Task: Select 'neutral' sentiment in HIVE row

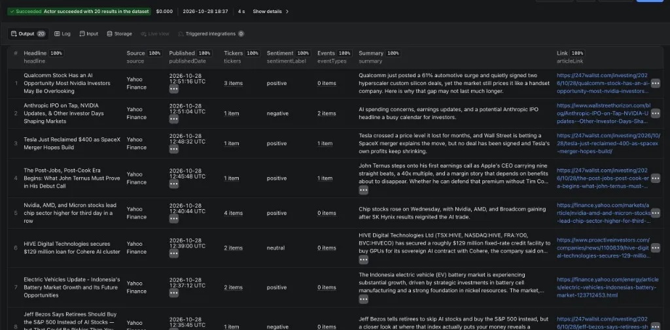Action: (x=275, y=248)
